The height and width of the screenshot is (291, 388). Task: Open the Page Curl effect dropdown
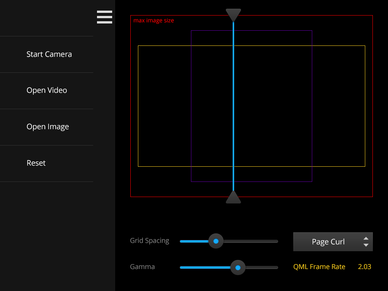(328, 242)
